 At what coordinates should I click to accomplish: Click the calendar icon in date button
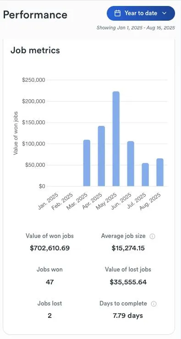click(117, 13)
